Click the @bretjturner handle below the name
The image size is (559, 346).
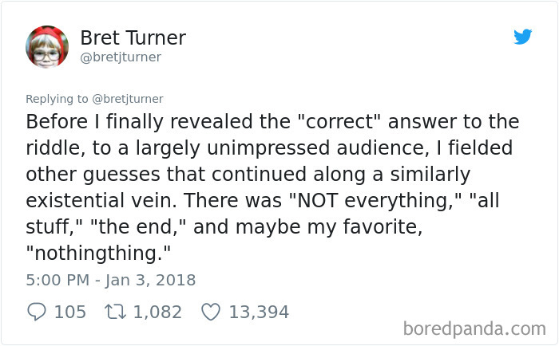click(x=121, y=57)
